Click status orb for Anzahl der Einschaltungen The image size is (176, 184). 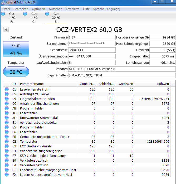tap(7, 103)
